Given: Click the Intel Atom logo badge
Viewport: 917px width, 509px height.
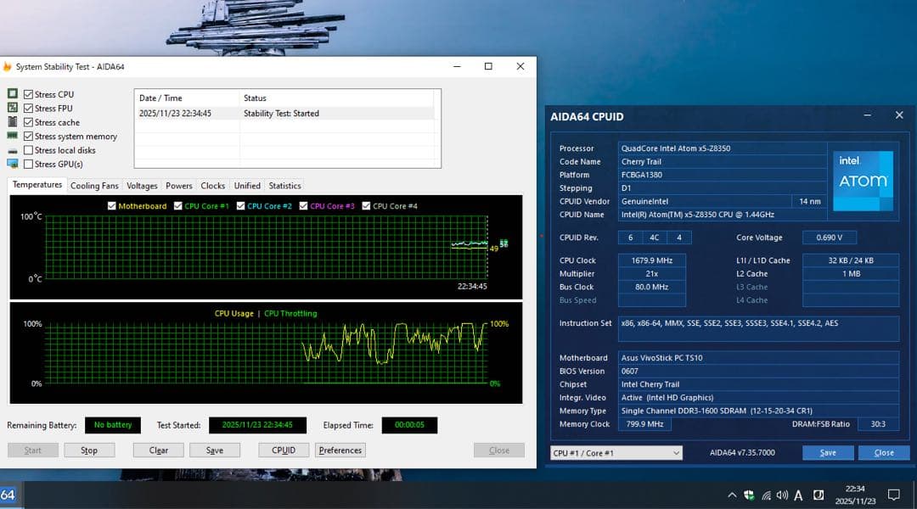Looking at the screenshot, I should (863, 181).
